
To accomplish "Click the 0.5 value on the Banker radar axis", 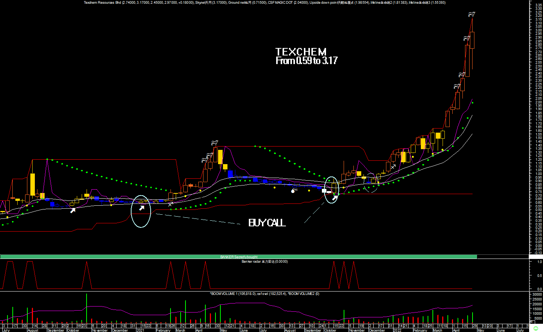I will click(x=540, y=275).
